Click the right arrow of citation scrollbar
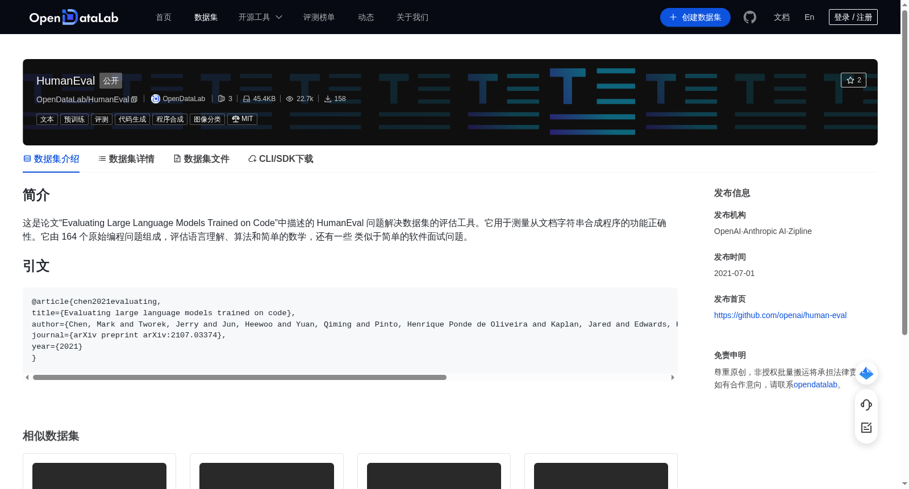Image resolution: width=909 pixels, height=489 pixels. 673,377
